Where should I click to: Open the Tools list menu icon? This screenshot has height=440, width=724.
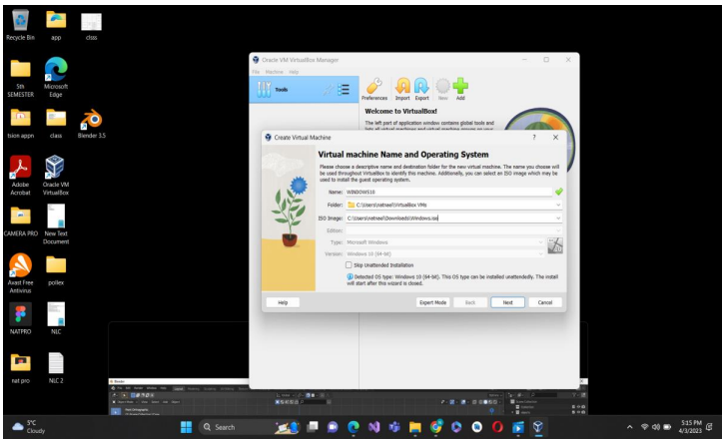pyautogui.click(x=344, y=90)
